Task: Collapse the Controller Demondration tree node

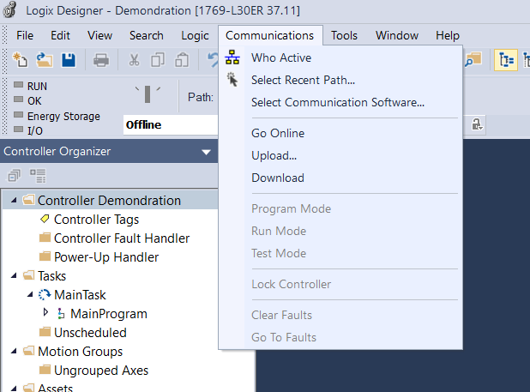Action: tap(16, 201)
